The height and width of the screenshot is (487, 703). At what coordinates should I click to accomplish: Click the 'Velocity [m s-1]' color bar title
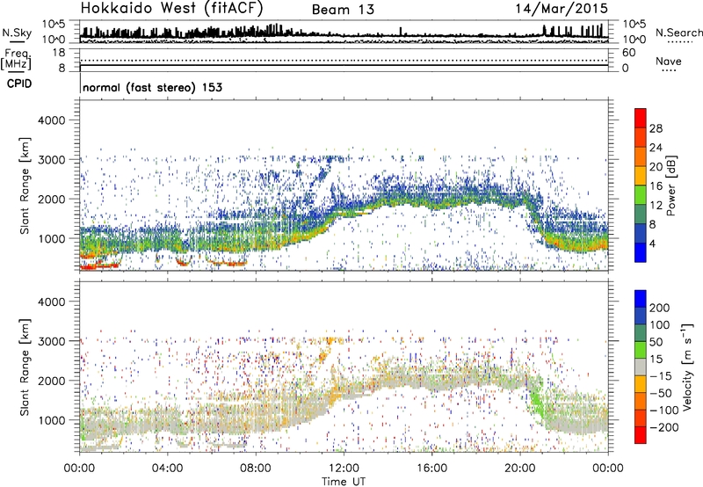click(x=687, y=367)
